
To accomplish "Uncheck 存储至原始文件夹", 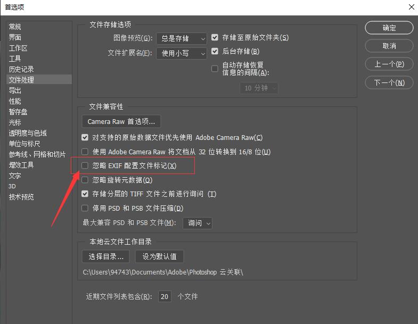I will pos(215,37).
